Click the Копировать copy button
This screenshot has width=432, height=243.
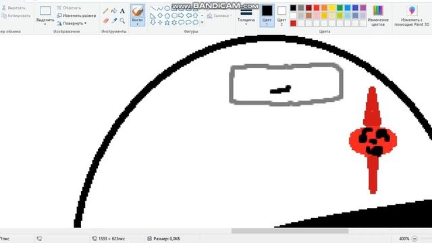click(x=16, y=16)
